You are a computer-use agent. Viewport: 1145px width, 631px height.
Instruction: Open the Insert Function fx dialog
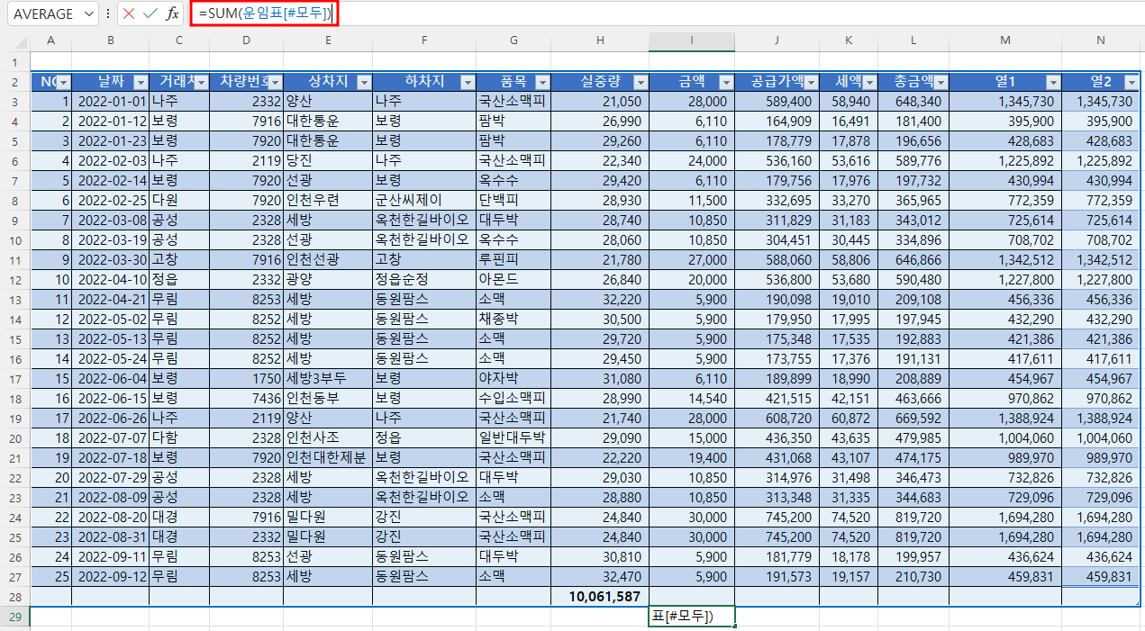[172, 14]
